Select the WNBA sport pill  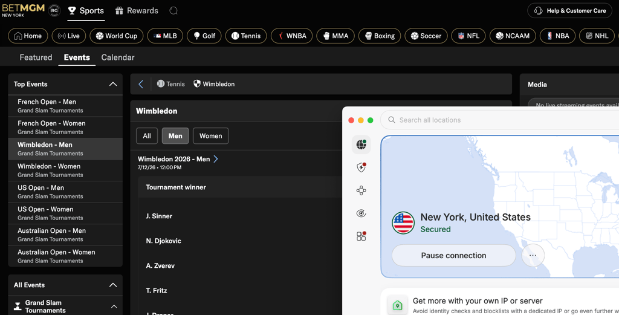click(292, 36)
